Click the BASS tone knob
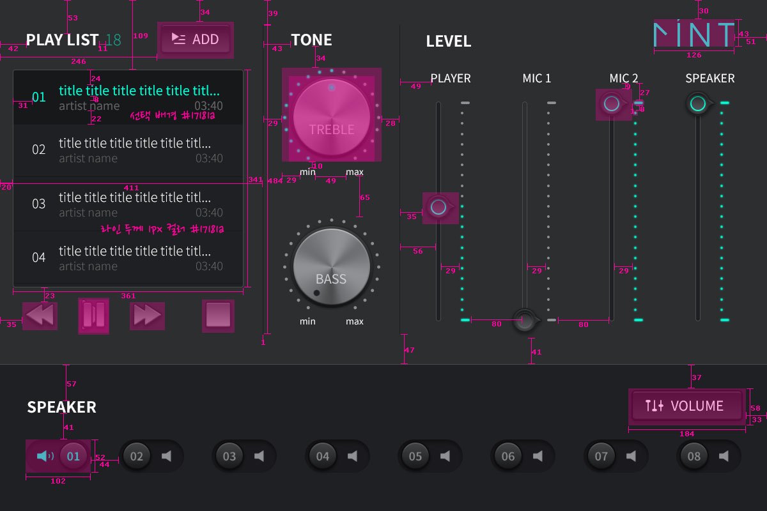Screen dimensions: 767x511 [332, 267]
